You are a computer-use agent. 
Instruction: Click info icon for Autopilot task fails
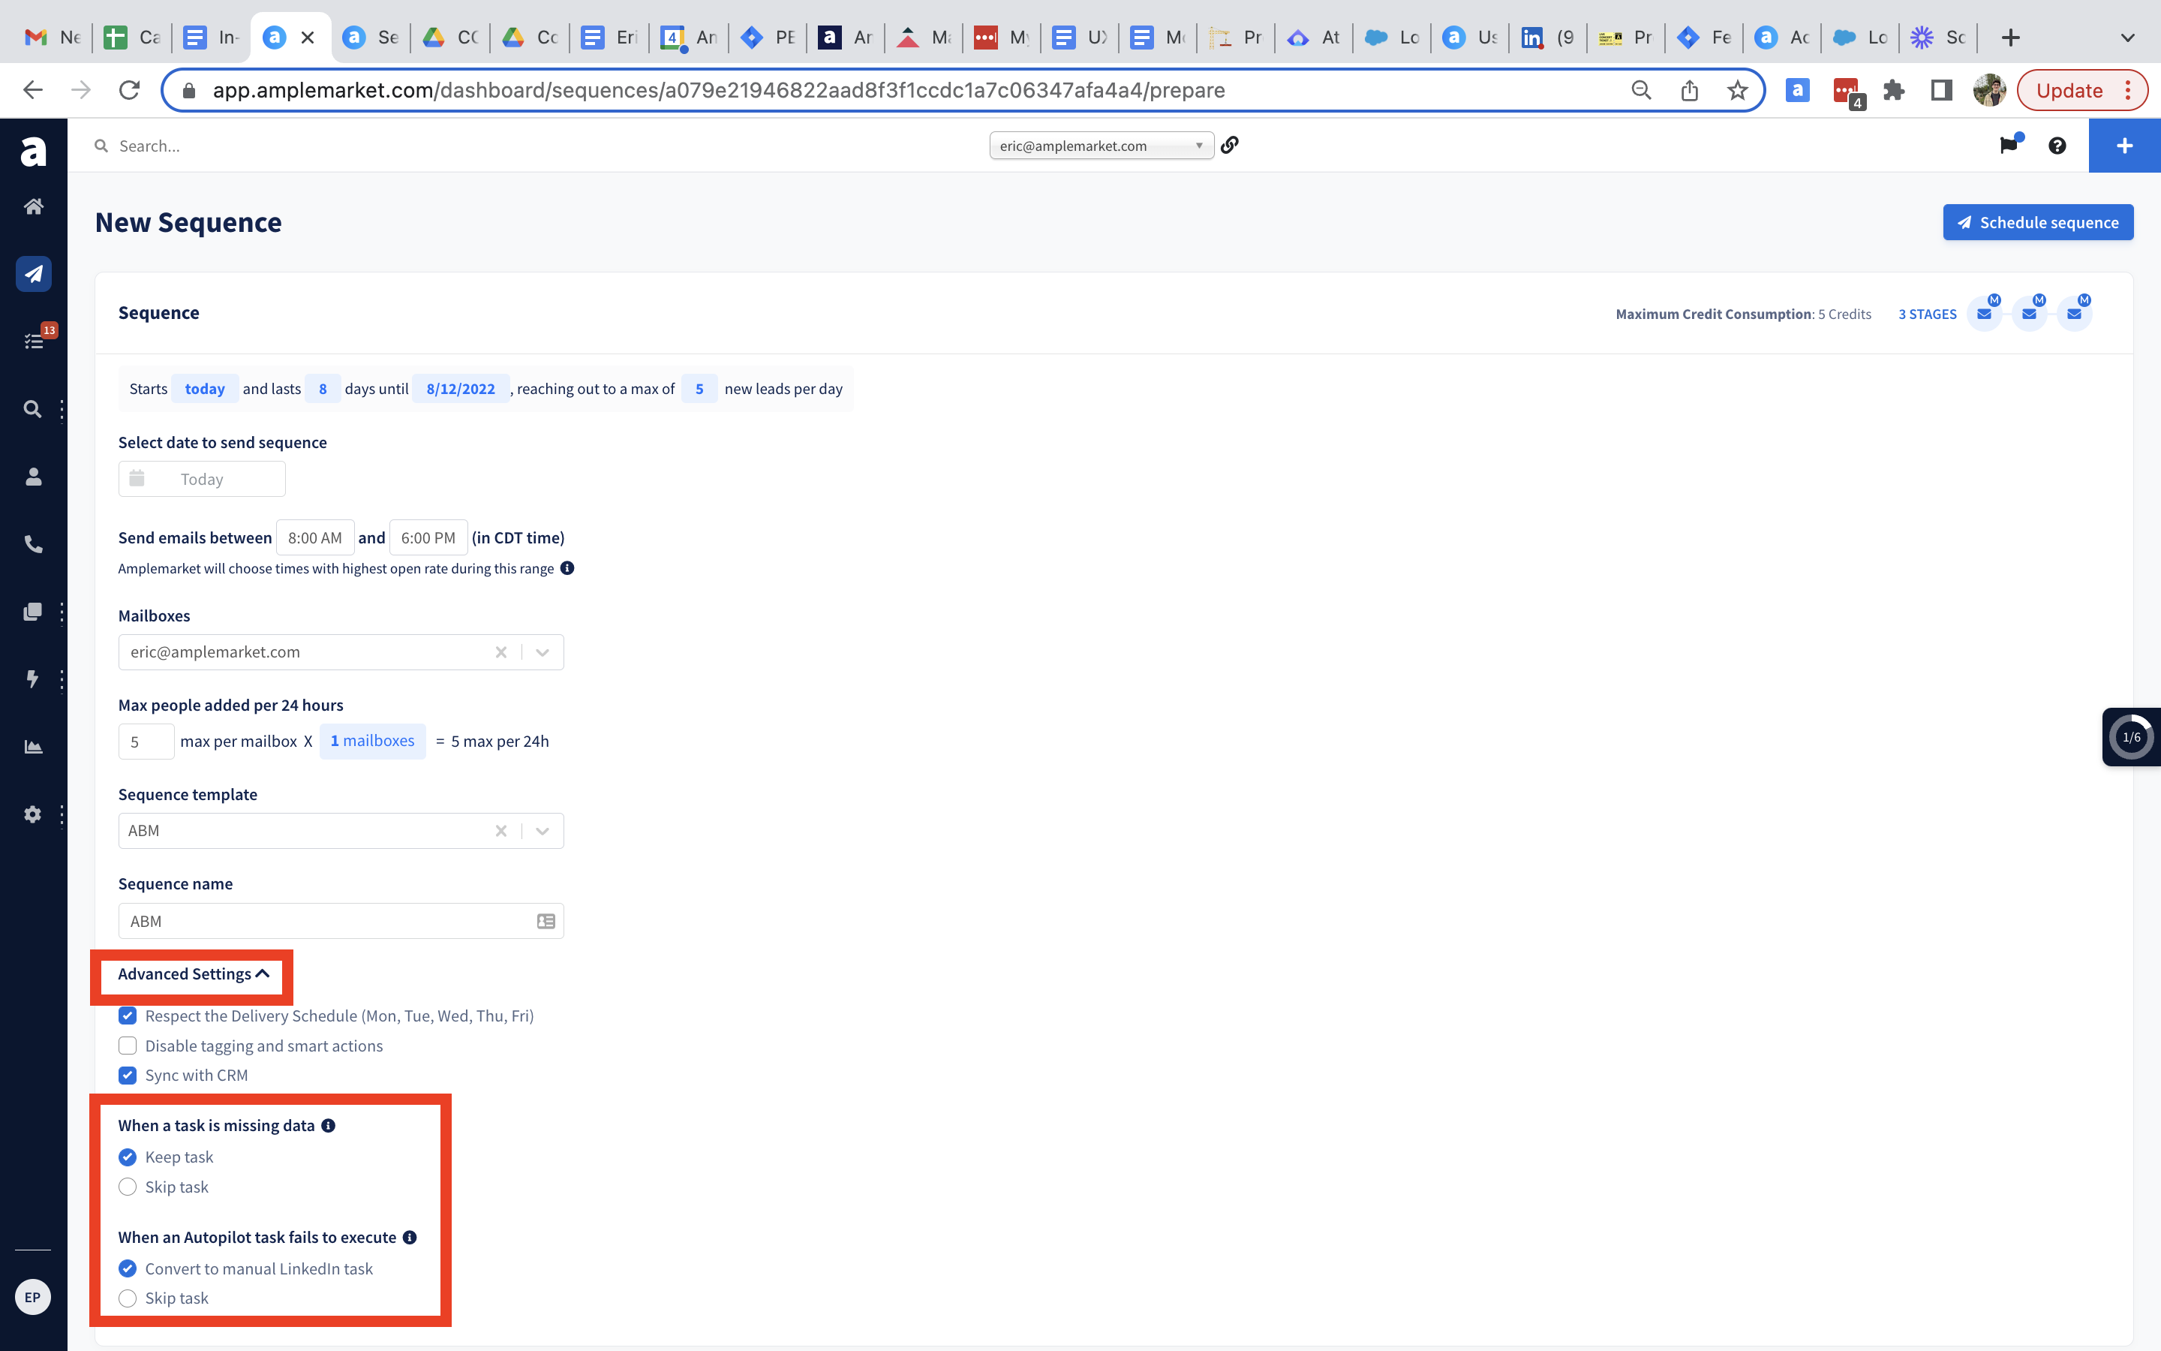pyautogui.click(x=410, y=1238)
